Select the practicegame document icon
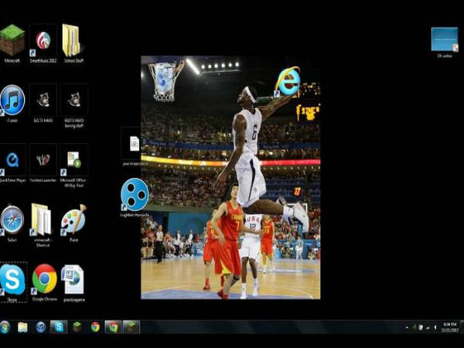Screen dimensions: 464x348 (73, 279)
